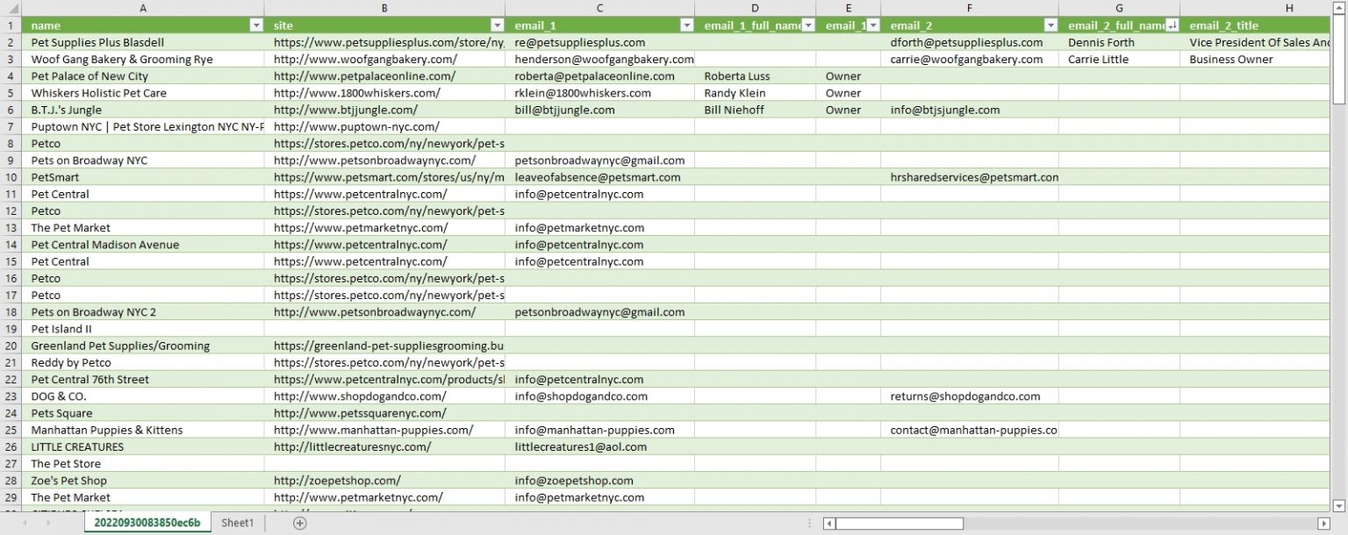Open the email_2 column filter dropdown
The height and width of the screenshot is (535, 1348).
click(x=1050, y=25)
